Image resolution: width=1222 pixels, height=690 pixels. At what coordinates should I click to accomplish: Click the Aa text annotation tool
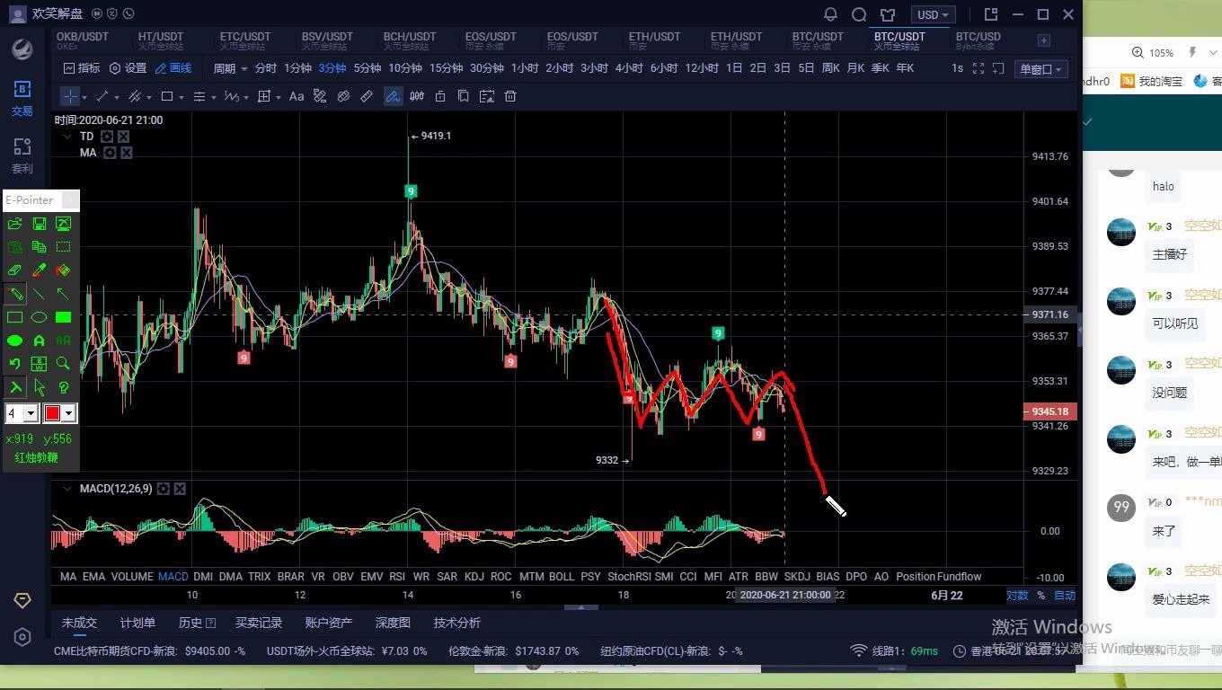tap(297, 96)
